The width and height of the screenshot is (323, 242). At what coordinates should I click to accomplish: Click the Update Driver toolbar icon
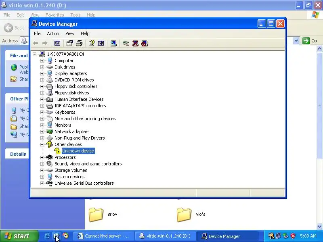pos(126,43)
